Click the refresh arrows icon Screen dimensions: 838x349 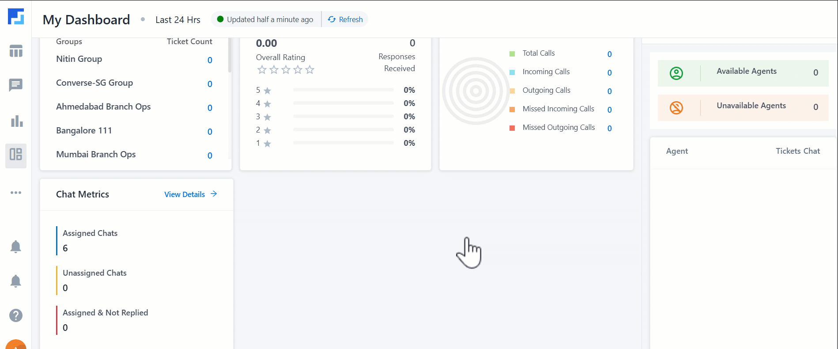tap(332, 19)
